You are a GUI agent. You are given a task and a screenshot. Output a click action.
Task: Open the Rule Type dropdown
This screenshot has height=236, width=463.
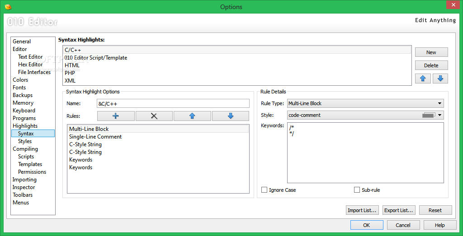pos(365,103)
